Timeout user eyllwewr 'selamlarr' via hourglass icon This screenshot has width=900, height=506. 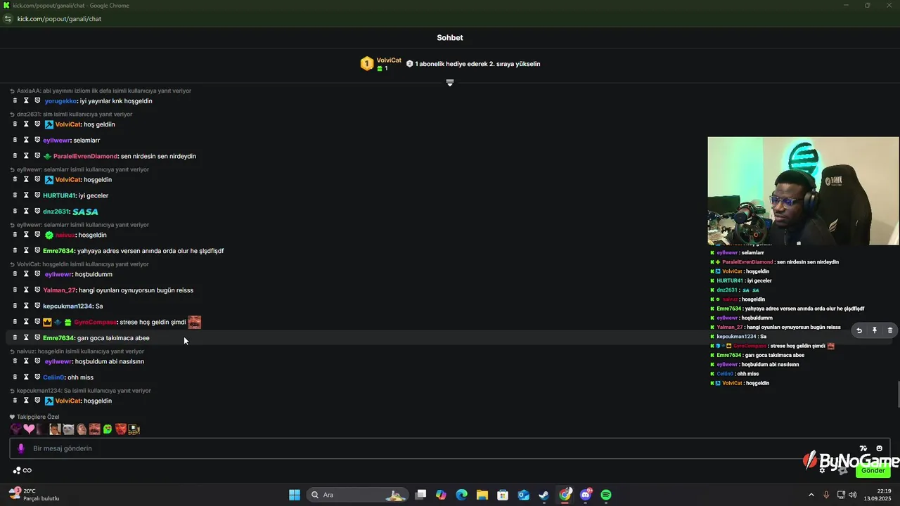[26, 140]
